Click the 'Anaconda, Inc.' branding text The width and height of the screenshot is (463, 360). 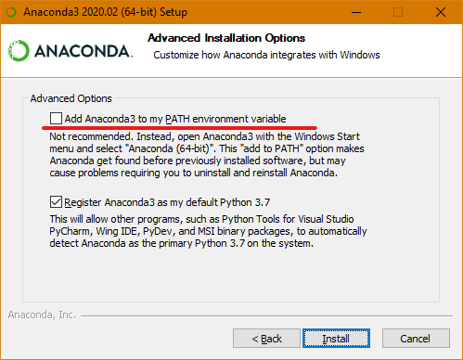coord(42,315)
